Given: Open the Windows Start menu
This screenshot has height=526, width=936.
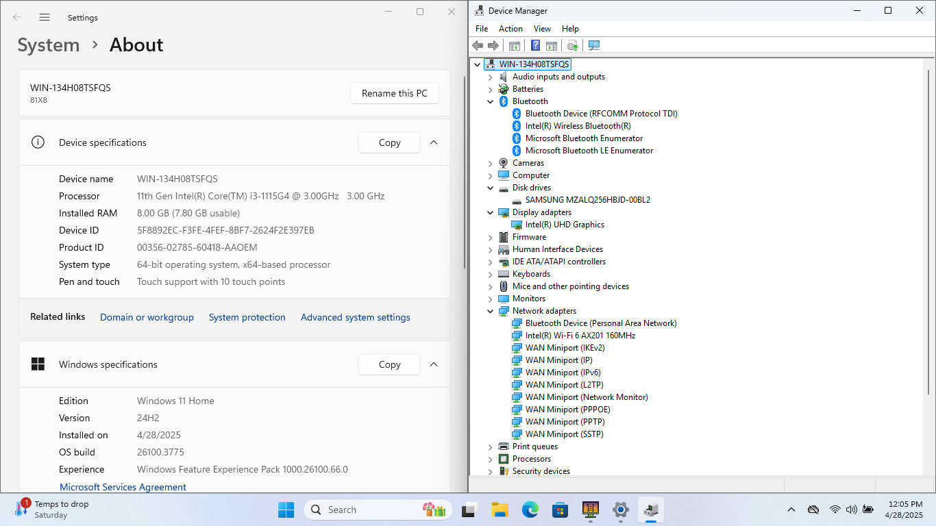Looking at the screenshot, I should pyautogui.click(x=286, y=510).
